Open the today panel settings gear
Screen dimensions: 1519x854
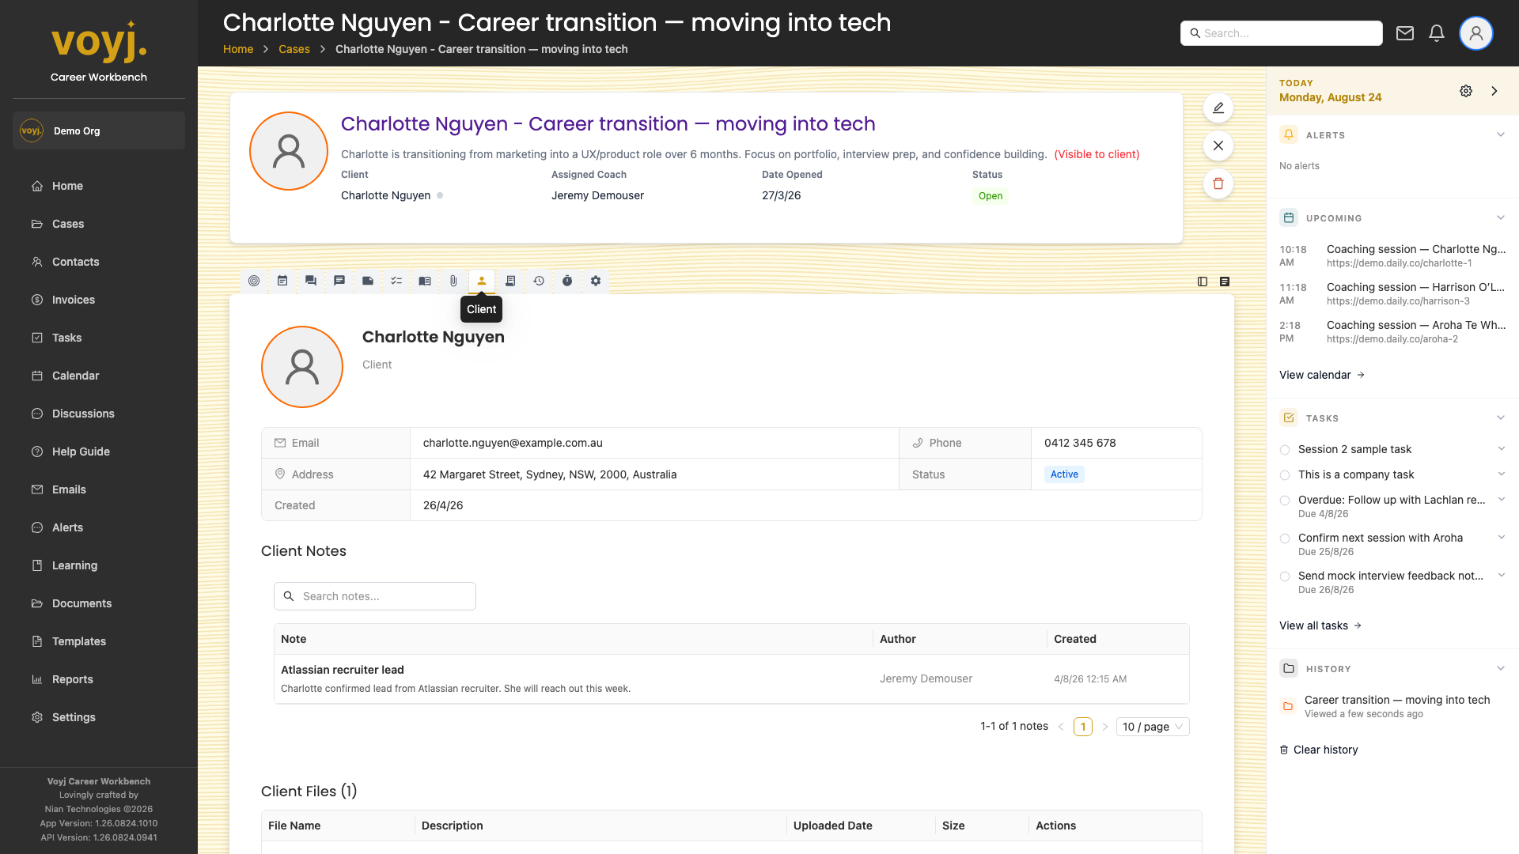[1466, 91]
